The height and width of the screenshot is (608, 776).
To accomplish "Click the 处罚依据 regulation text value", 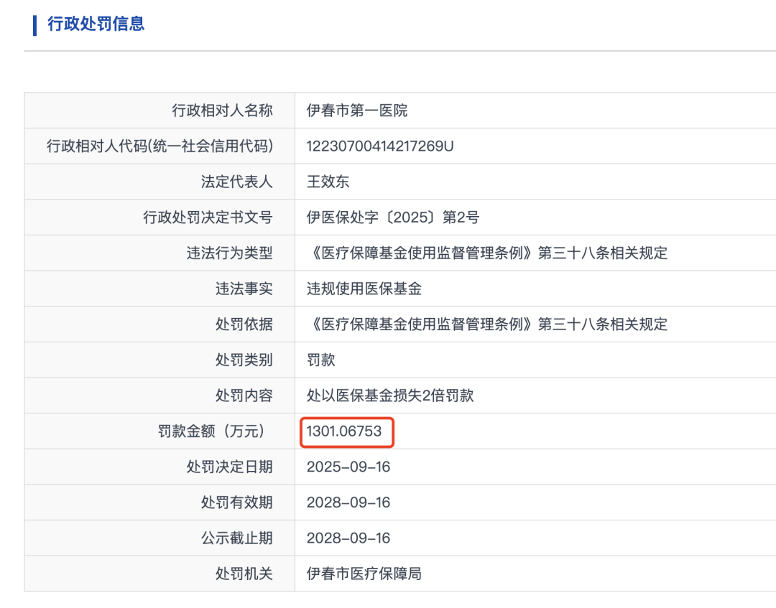I will pos(487,324).
